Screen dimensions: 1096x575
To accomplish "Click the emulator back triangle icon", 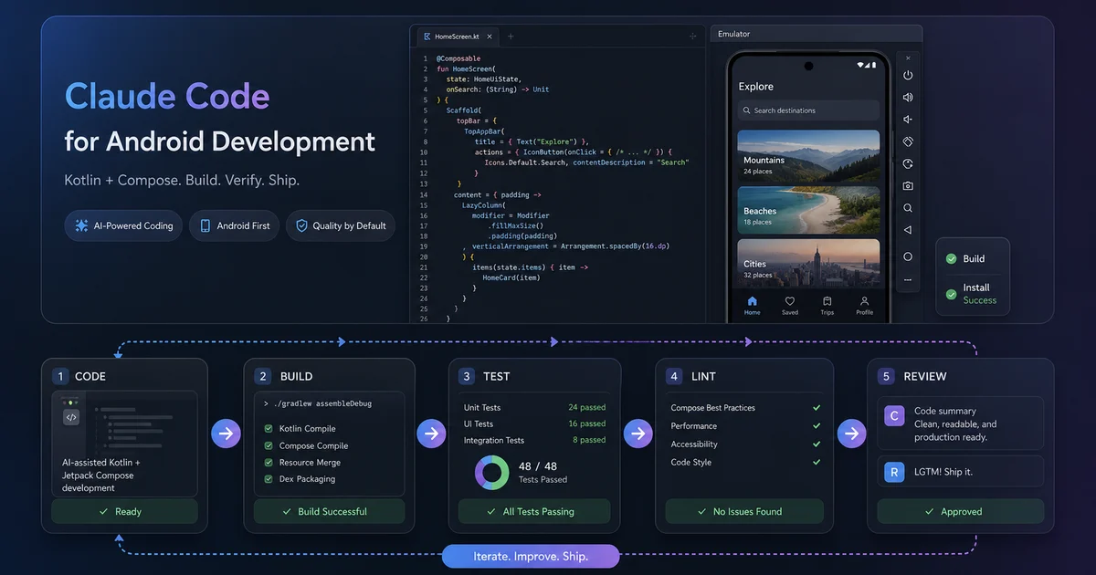I will (908, 231).
